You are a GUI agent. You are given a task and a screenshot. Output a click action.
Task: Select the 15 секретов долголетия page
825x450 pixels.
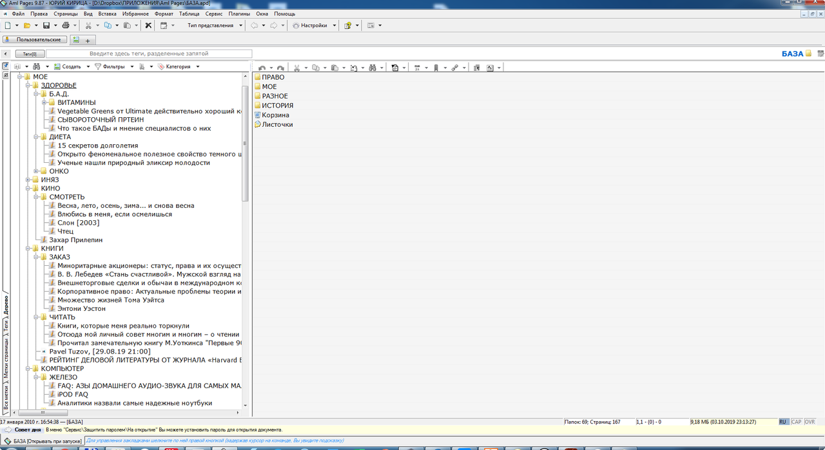click(98, 145)
